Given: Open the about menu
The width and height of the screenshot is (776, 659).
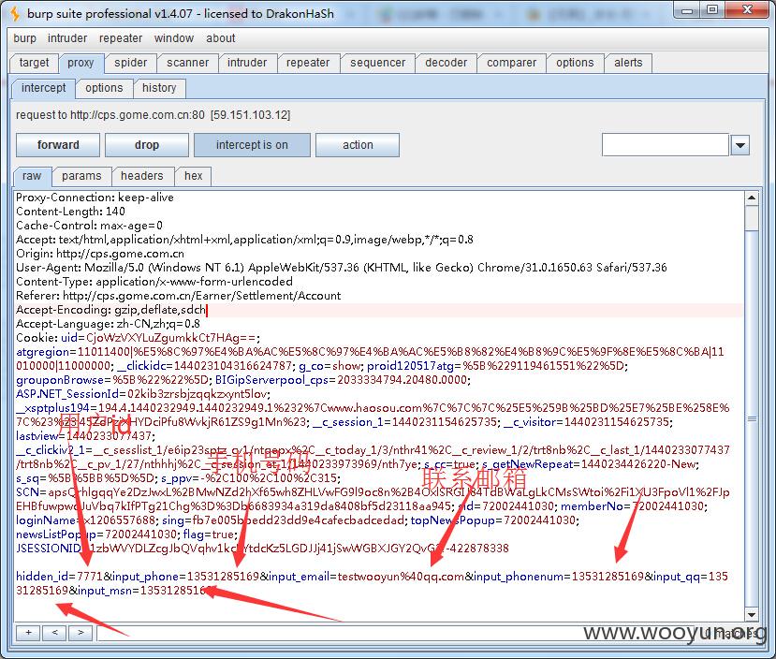Looking at the screenshot, I should [x=221, y=38].
